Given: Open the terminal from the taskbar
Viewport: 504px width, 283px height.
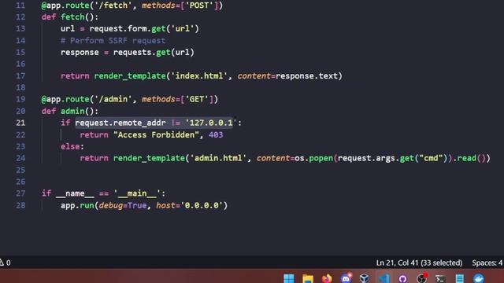Looking at the screenshot, I should coord(440,279).
